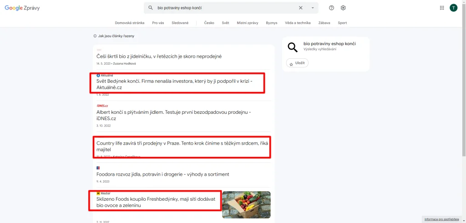Screen dimensions: 466x223
Task: Switch to Pro vás tab
Action: tap(158, 23)
